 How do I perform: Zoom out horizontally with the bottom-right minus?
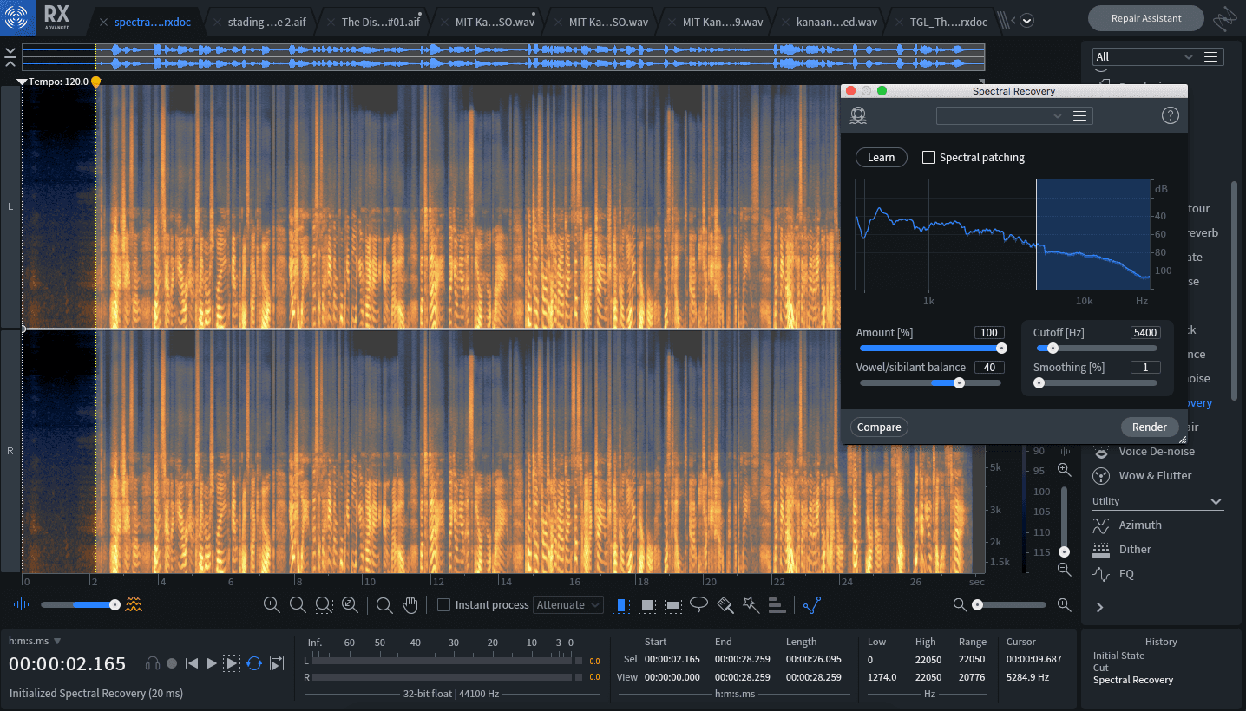(959, 604)
